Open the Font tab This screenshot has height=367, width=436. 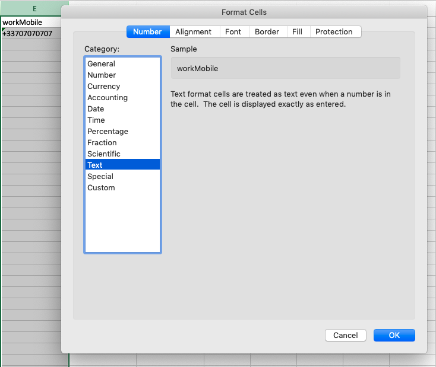pyautogui.click(x=233, y=32)
